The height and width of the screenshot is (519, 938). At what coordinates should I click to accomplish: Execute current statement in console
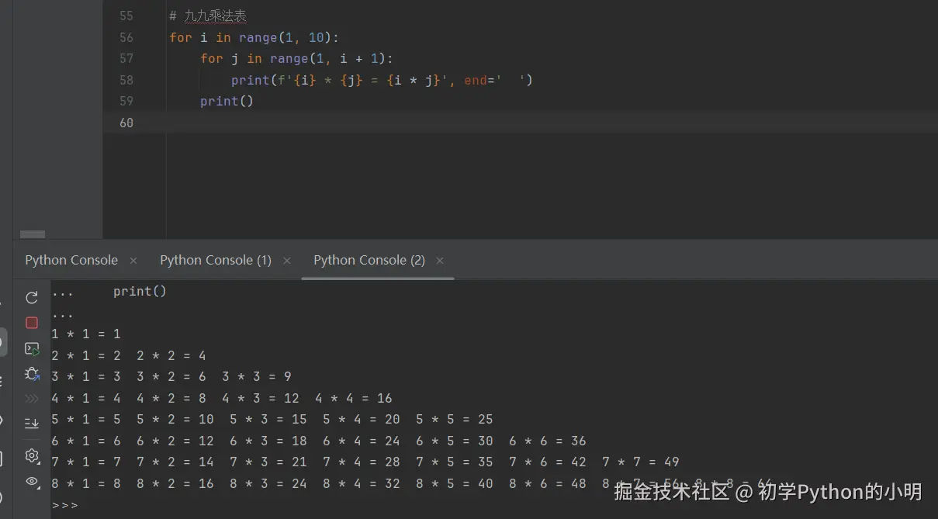click(x=32, y=348)
